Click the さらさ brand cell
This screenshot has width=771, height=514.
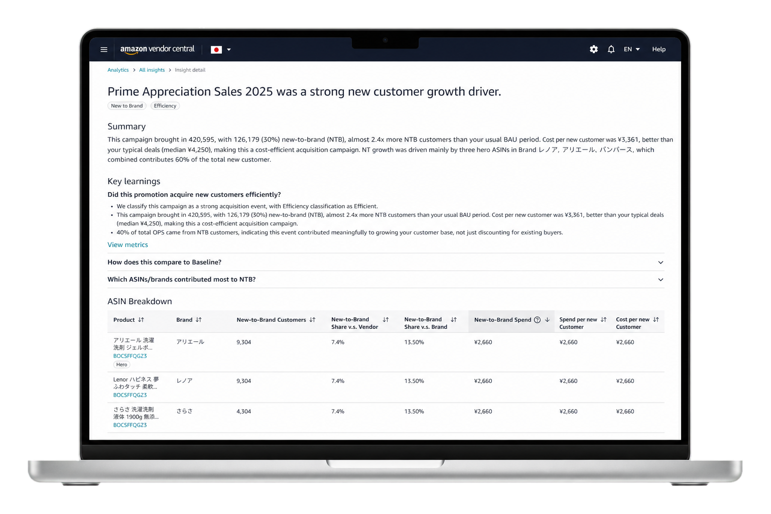click(184, 411)
